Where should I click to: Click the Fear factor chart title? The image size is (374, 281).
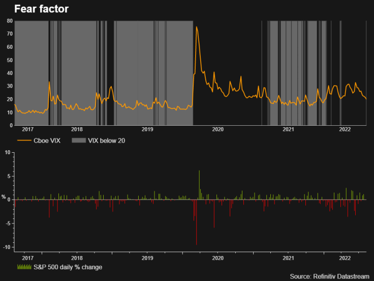coord(42,9)
